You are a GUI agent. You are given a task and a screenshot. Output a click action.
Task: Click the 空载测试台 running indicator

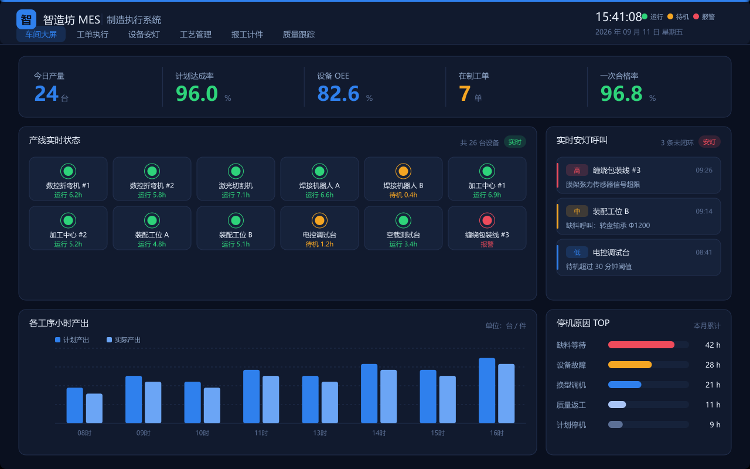click(x=403, y=220)
